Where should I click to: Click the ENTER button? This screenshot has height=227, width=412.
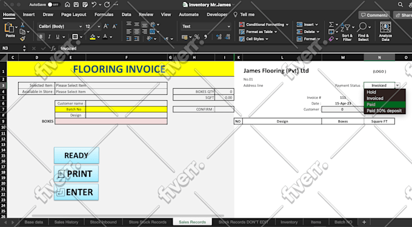click(x=76, y=192)
